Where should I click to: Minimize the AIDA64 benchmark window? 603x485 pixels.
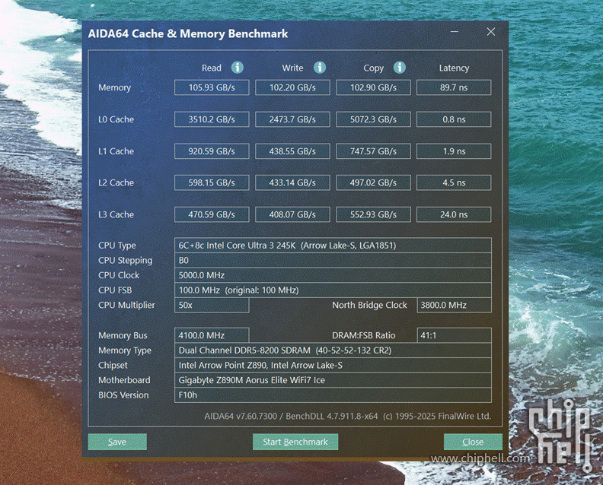[455, 32]
